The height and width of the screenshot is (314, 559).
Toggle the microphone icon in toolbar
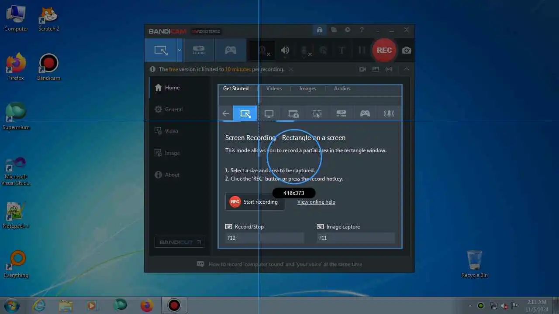point(305,51)
